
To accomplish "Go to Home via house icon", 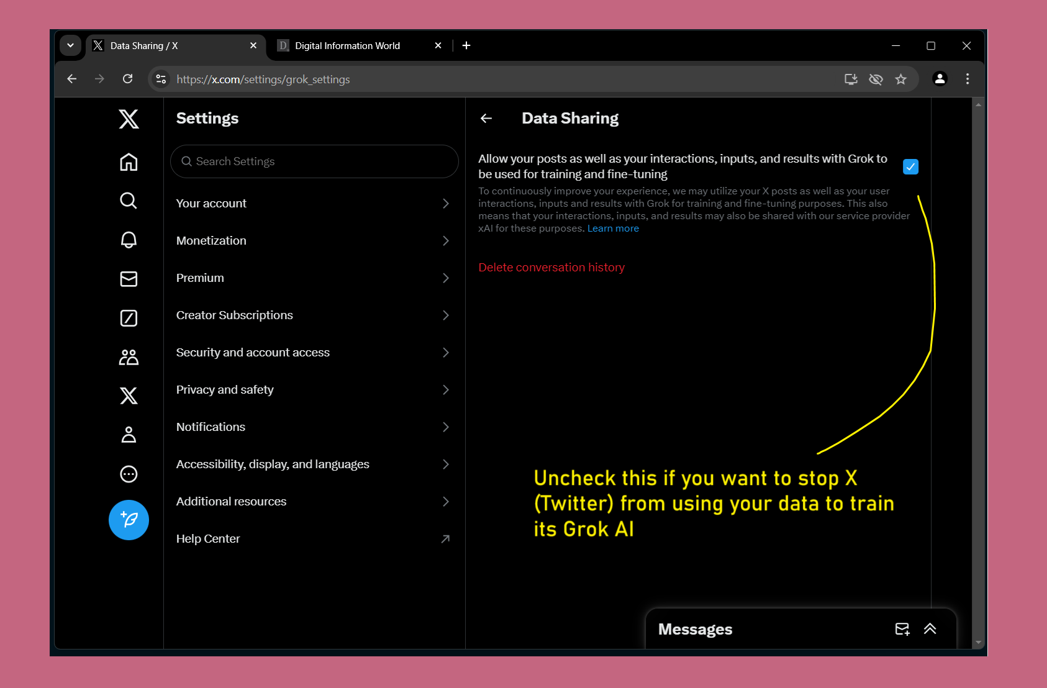I will point(129,162).
